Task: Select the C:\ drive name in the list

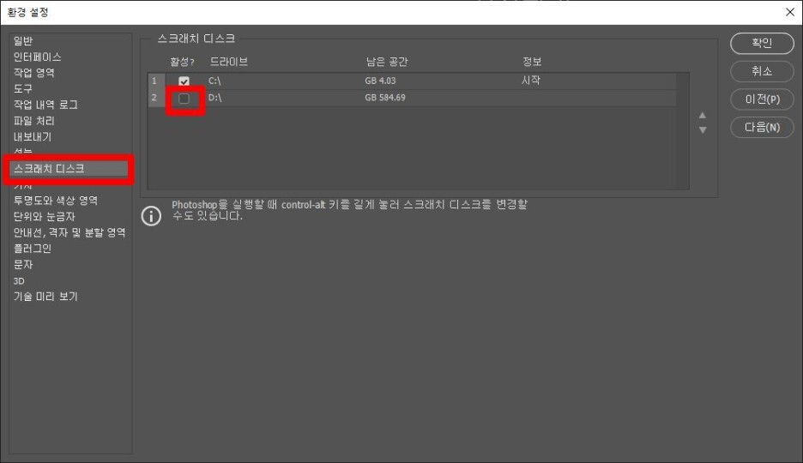Action: click(214, 81)
